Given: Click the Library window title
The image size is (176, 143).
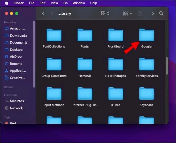Looking at the screenshot, I should pos(65,13).
